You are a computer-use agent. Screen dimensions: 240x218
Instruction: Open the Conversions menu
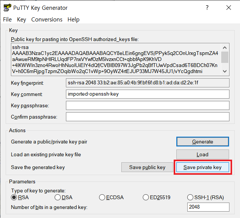click(x=47, y=20)
